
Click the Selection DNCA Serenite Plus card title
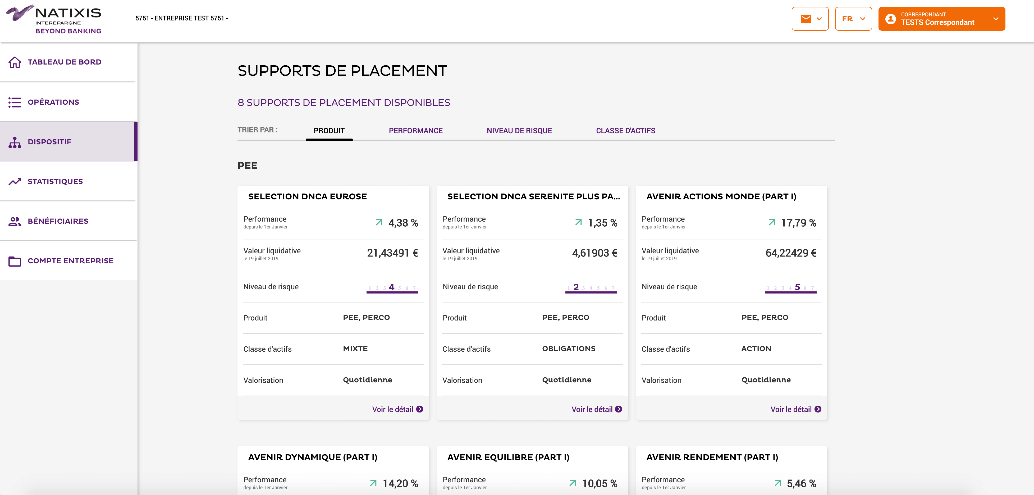(533, 197)
